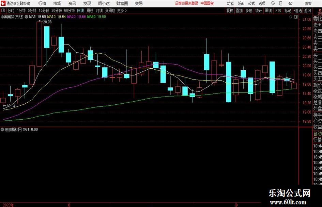Open the 财富圈 menu
The height and width of the screenshot is (207, 322).
(122, 3)
